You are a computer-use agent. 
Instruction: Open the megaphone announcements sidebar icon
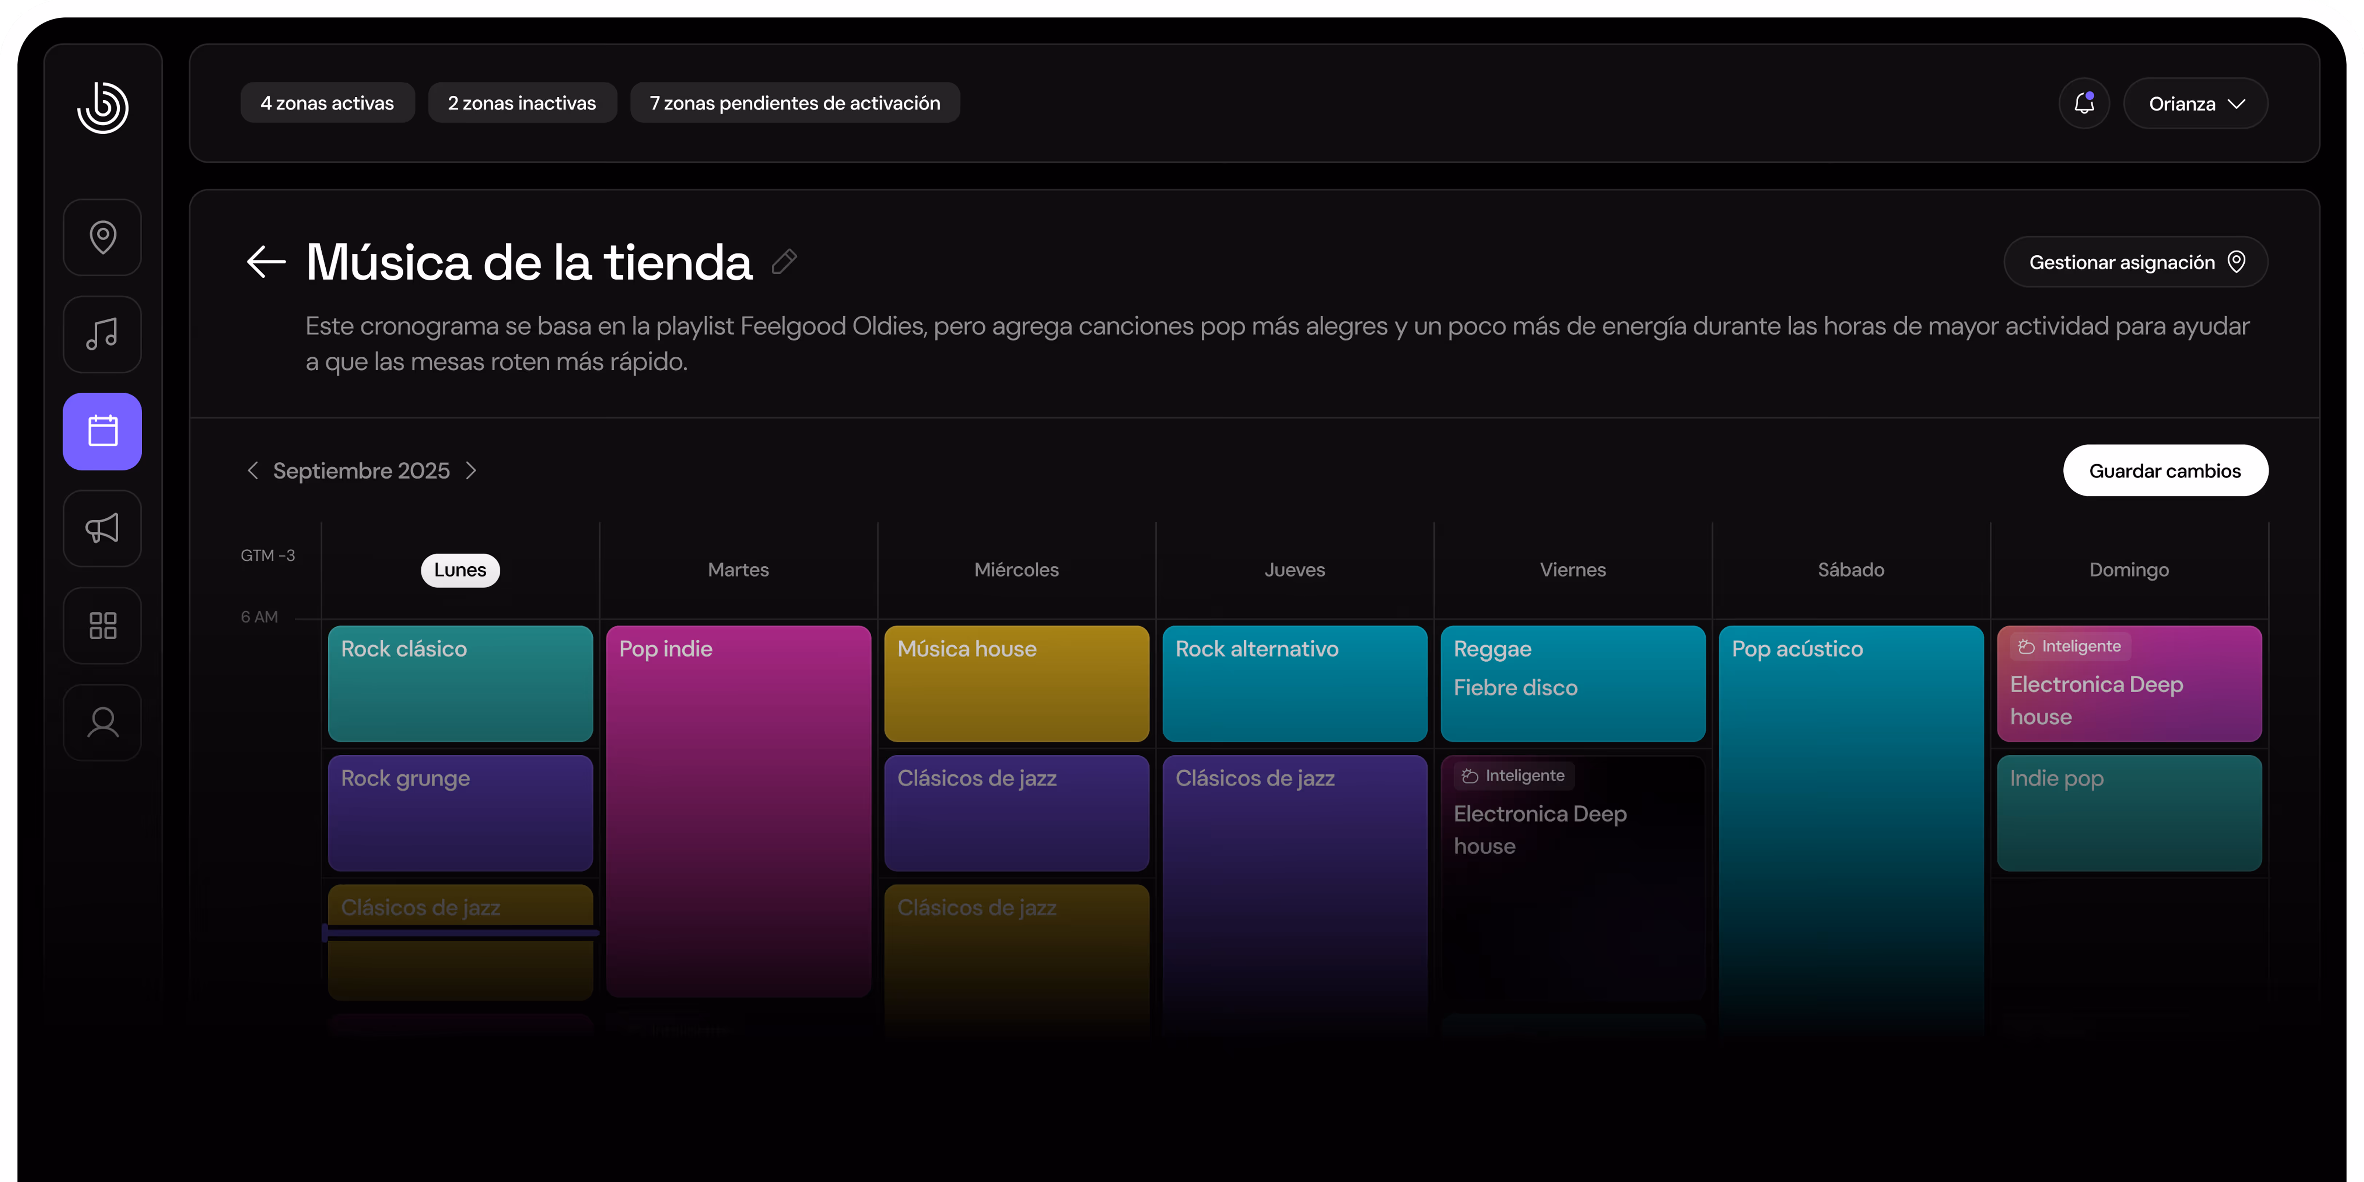(103, 529)
